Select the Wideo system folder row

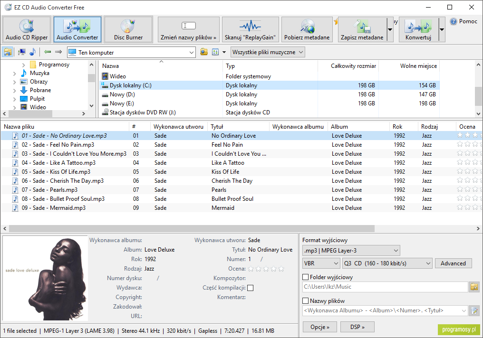click(x=269, y=76)
